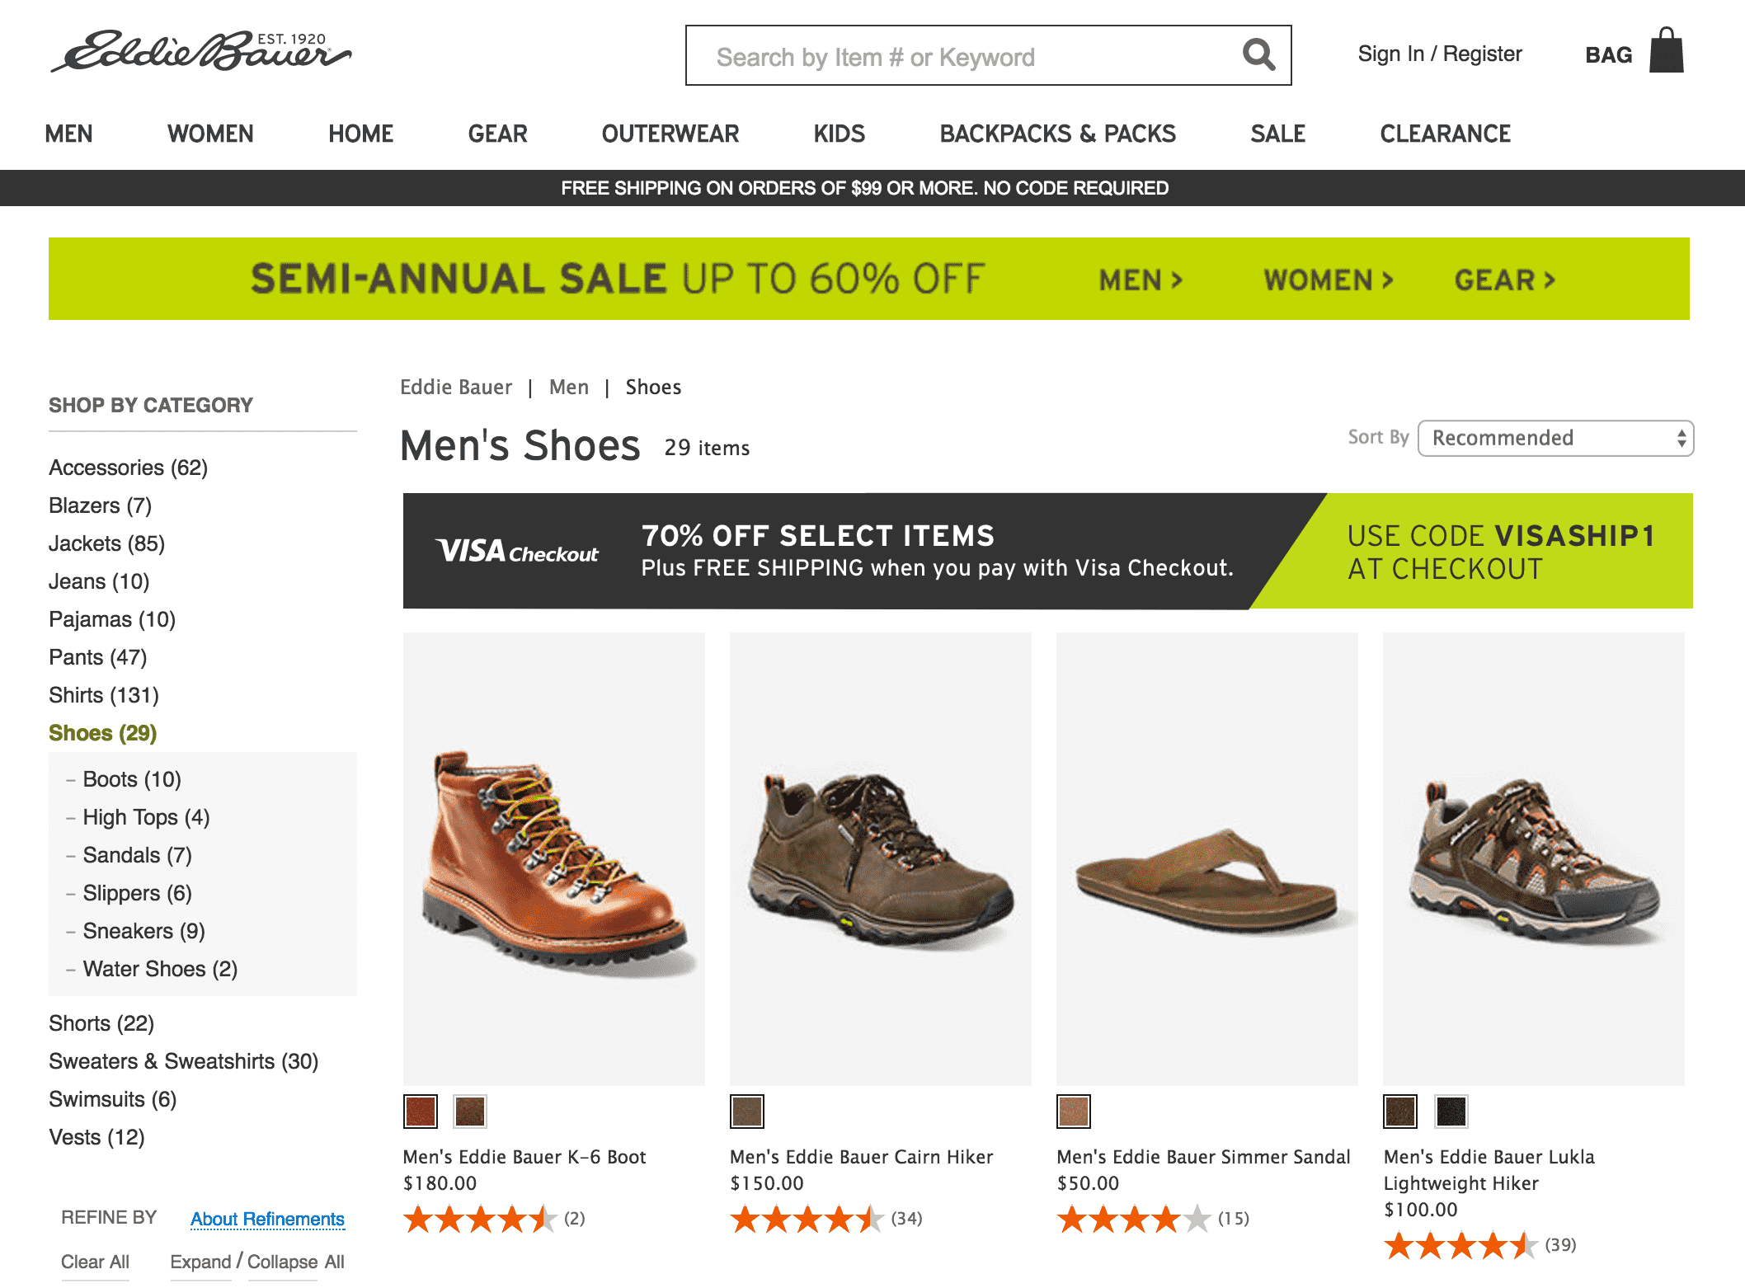This screenshot has width=1745, height=1288.
Task: Select Sandals (7) subcategory
Action: coord(137,855)
